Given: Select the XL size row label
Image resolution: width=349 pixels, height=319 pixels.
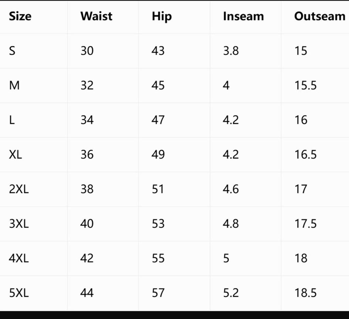Looking at the screenshot, I should [x=15, y=154].
